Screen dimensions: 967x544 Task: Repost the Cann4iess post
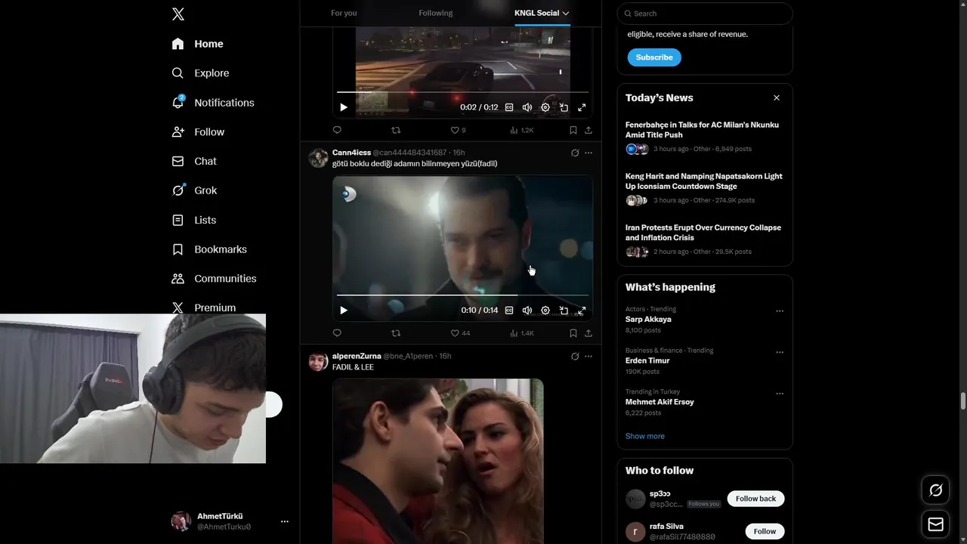pos(396,333)
